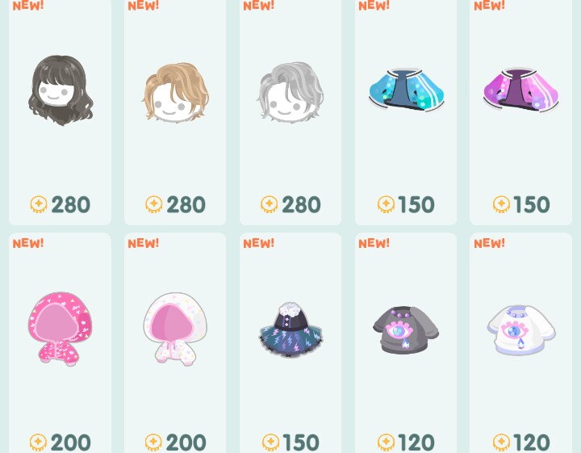This screenshot has width=581, height=453.
Task: Pick the gray eye-print sweater
Action: (x=406, y=329)
